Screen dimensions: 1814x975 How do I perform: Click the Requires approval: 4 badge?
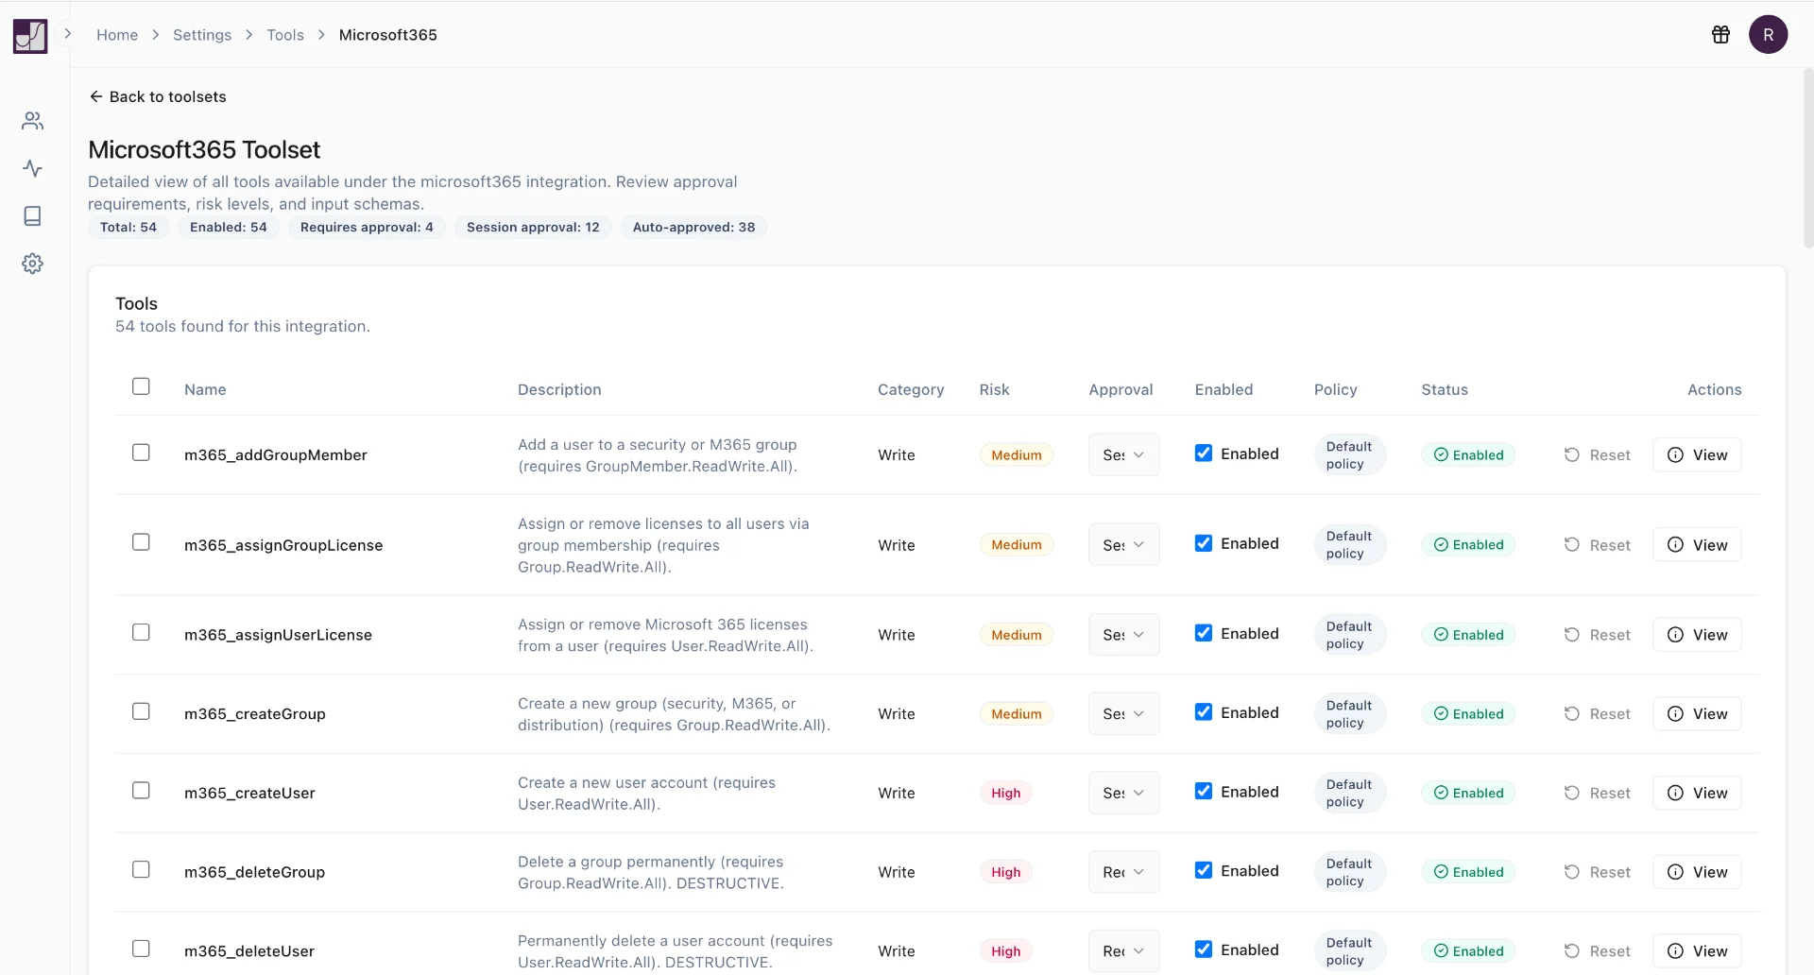point(367,228)
